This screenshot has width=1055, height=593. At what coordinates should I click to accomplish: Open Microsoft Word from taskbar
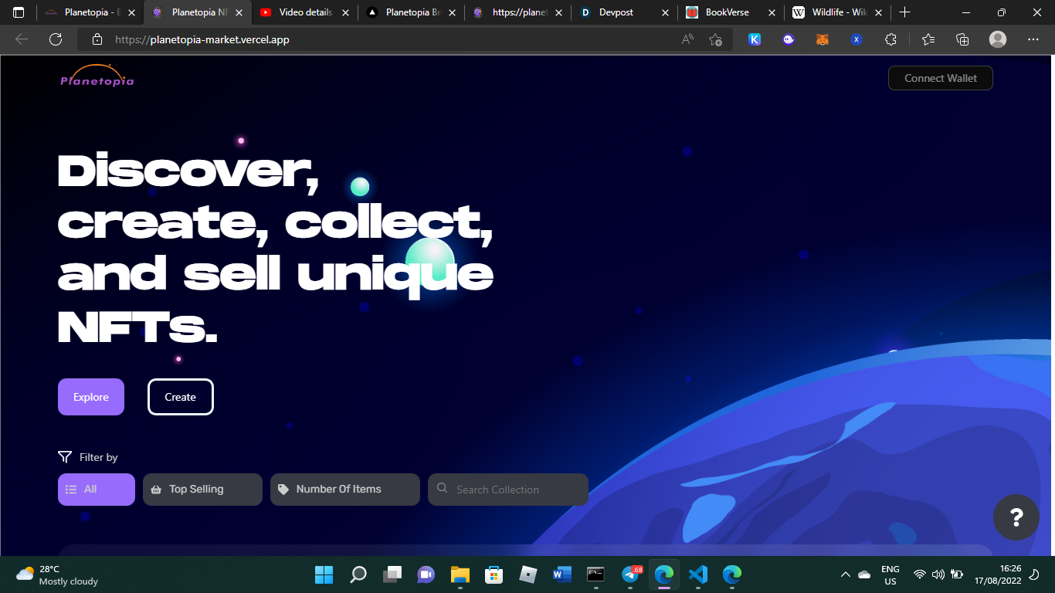pyautogui.click(x=562, y=574)
